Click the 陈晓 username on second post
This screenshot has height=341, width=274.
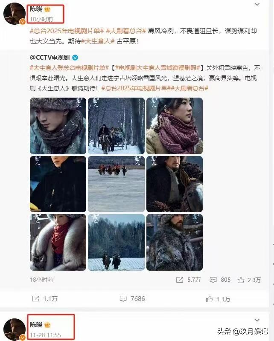tap(36, 325)
